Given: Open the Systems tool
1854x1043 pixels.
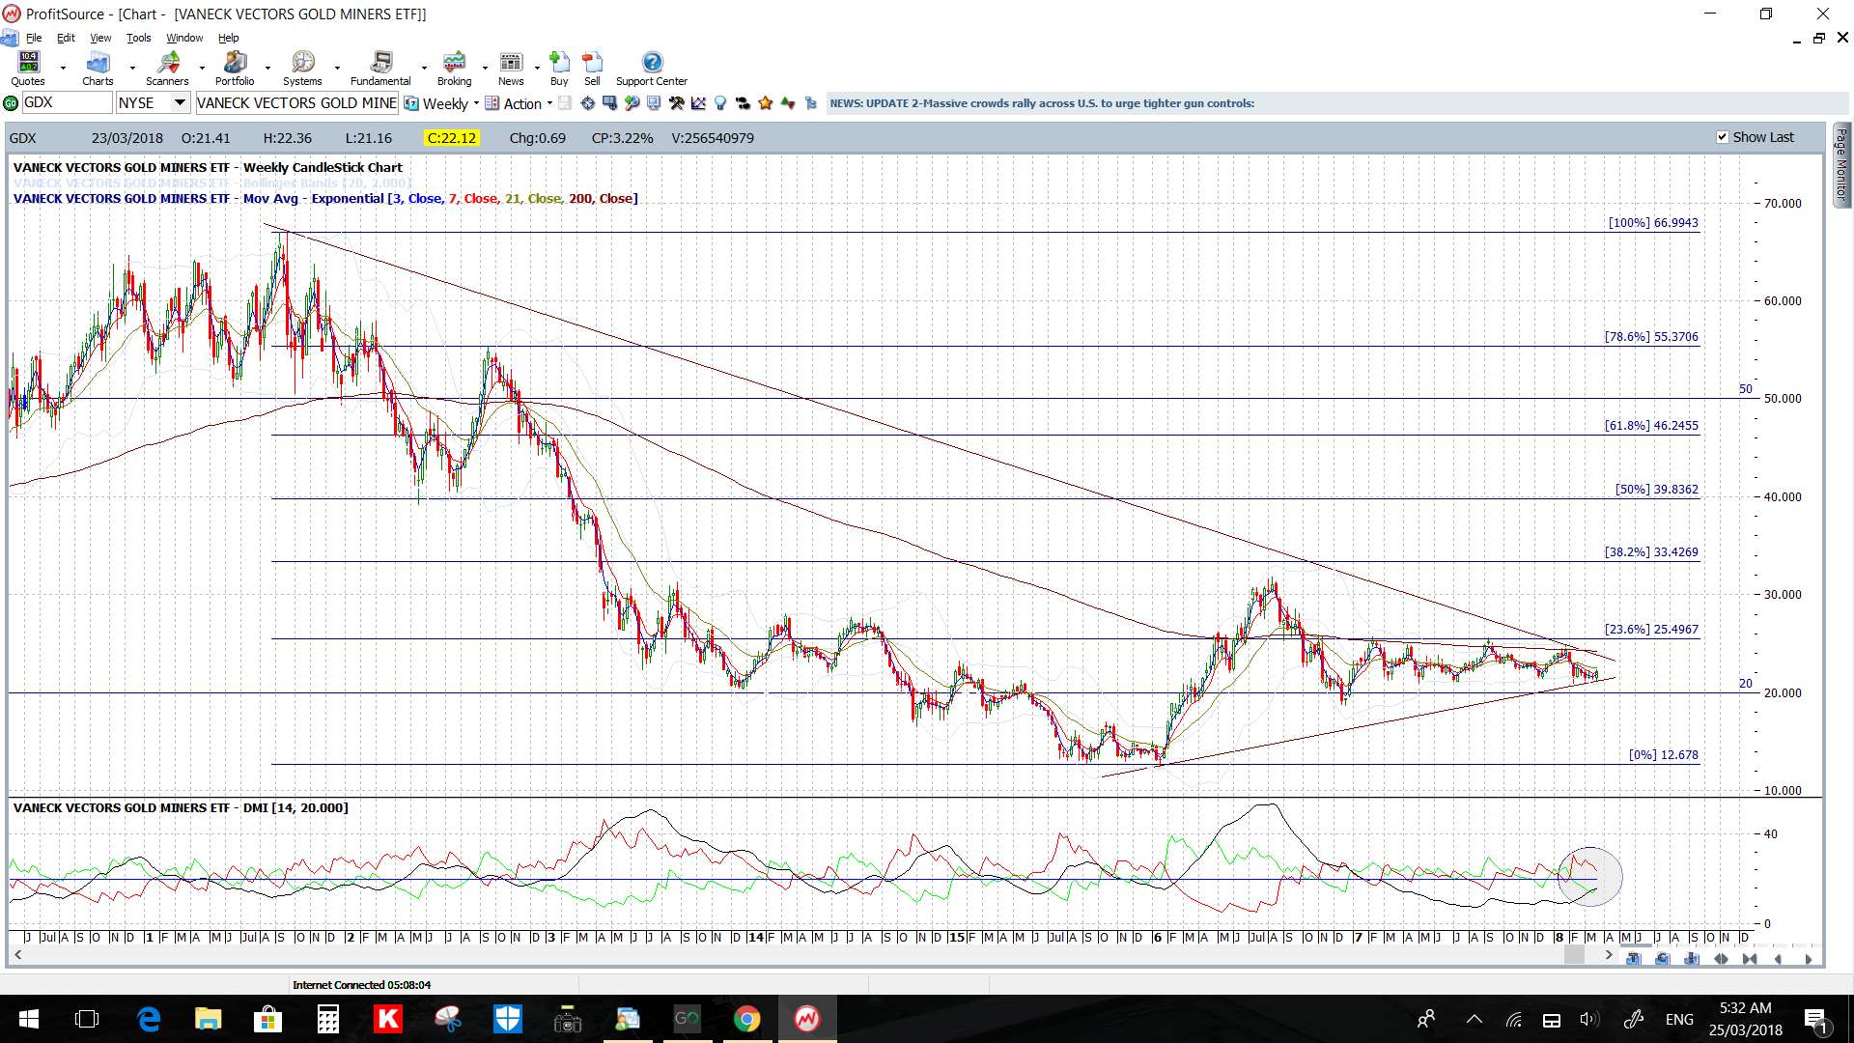Looking at the screenshot, I should (x=302, y=69).
